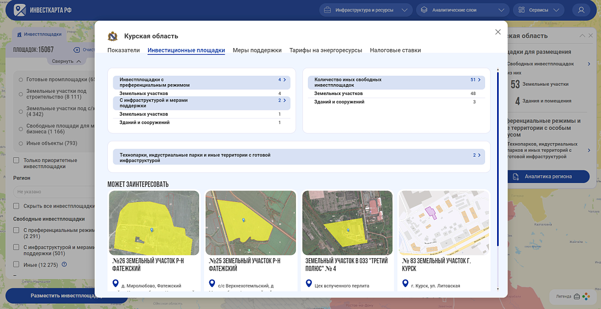Click the colored dots legend icon
This screenshot has height=309, width=601.
586,296
